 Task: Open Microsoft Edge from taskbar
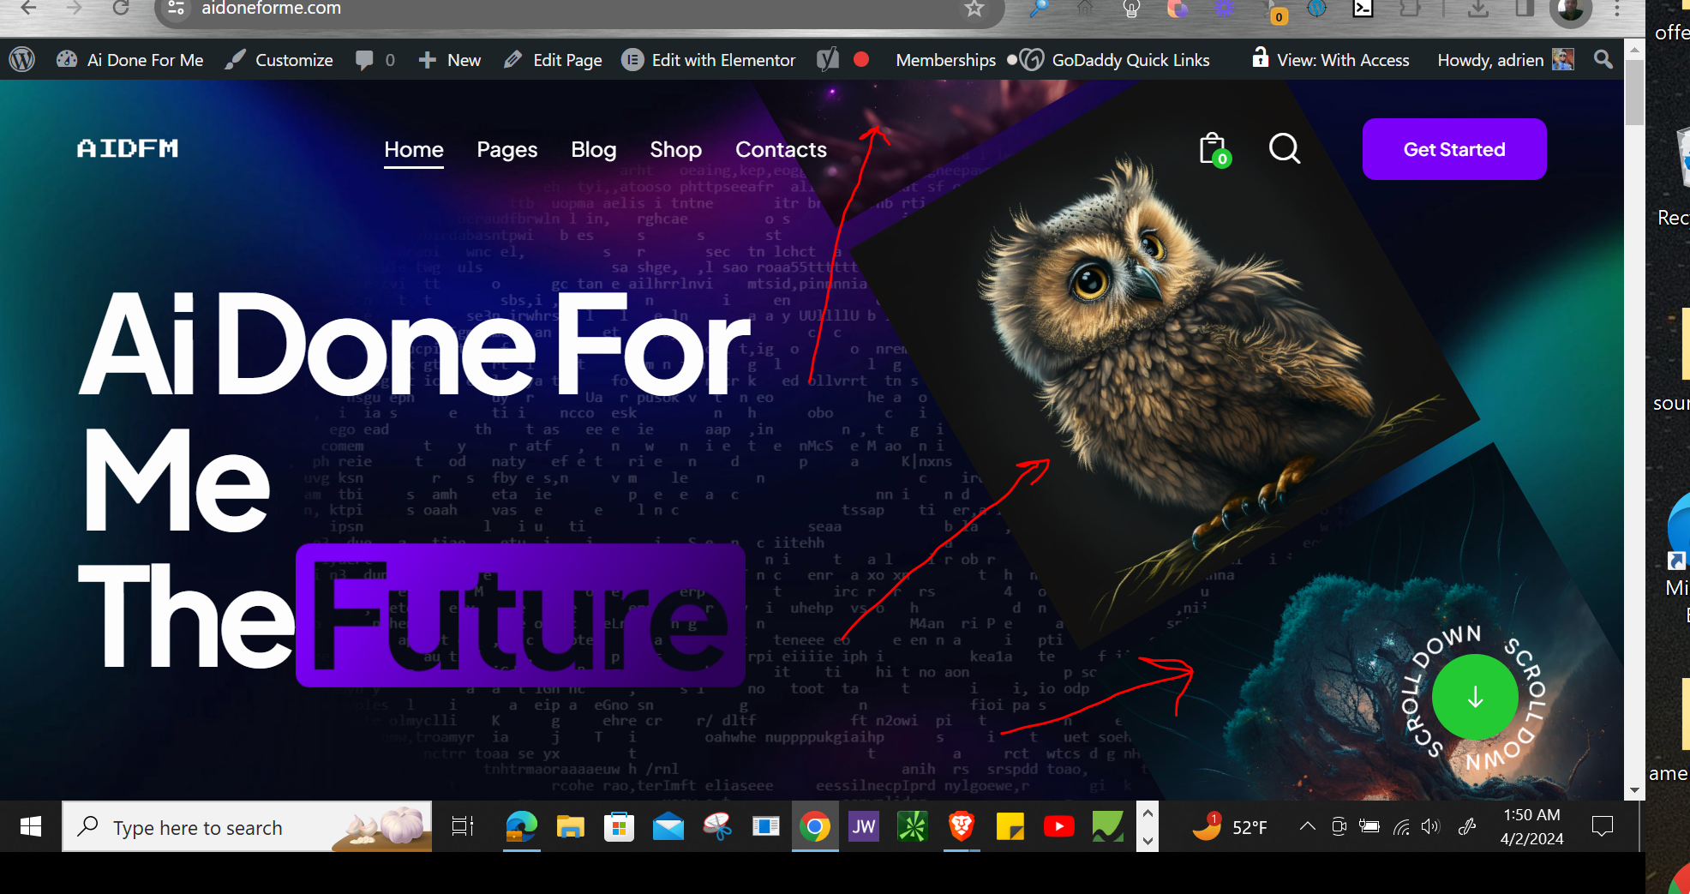point(520,826)
